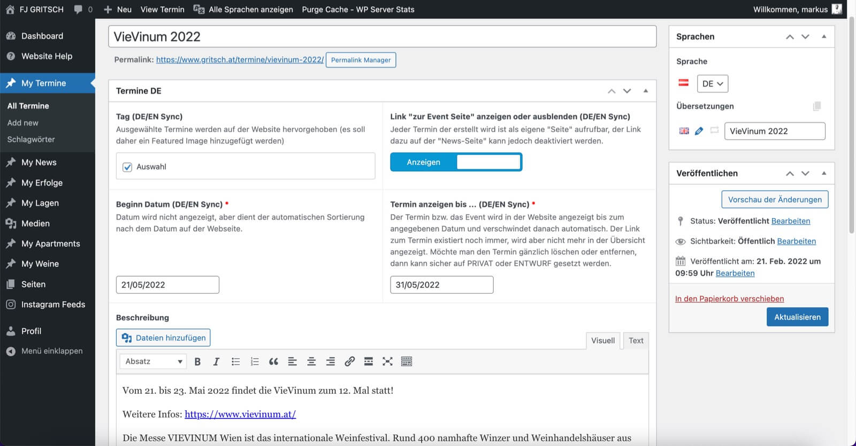856x446 pixels.
Task: Open the vievinum.at link in editor
Action: [240, 414]
